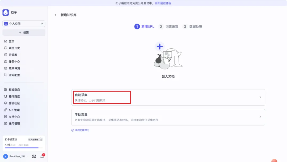Open the 模板商店 sidebar icon

tap(6, 89)
